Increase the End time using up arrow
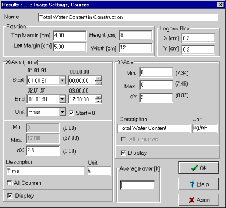Image resolution: width=226 pixels, height=208 pixels. [x=98, y=97]
